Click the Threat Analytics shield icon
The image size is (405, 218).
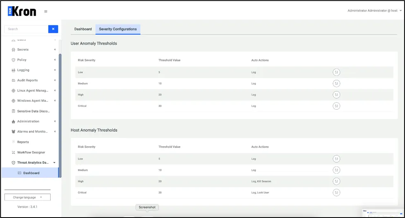[14, 163]
